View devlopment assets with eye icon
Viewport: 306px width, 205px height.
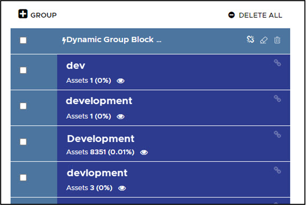(x=122, y=188)
